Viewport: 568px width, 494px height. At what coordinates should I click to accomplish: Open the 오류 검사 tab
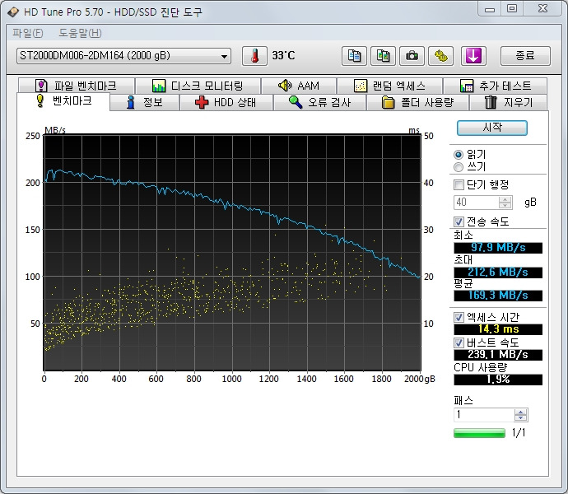click(x=320, y=102)
